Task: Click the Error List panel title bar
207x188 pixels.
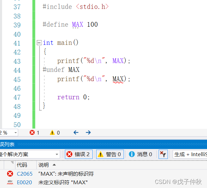Action: click(104, 145)
